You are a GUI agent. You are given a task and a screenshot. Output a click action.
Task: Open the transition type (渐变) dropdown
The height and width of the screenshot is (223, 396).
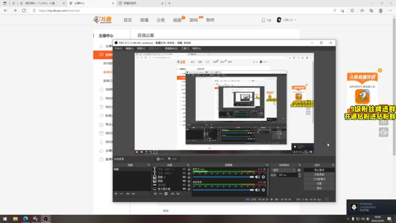tap(283, 170)
